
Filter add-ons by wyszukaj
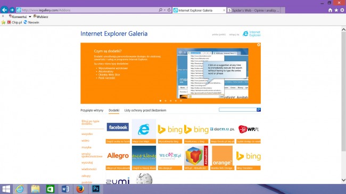click(x=87, y=163)
